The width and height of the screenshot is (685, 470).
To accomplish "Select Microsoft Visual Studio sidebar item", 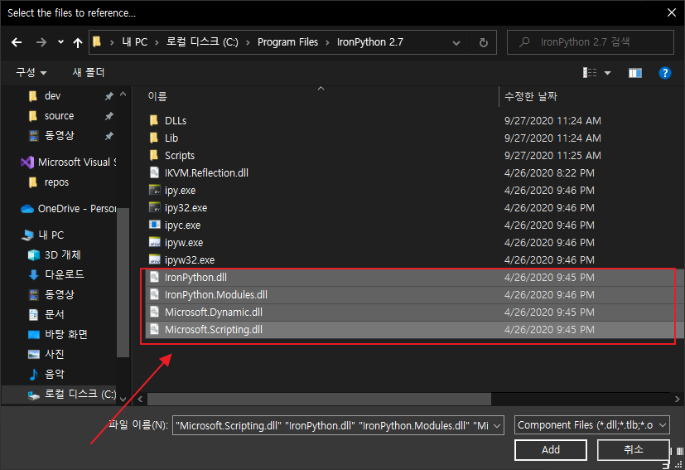I will pos(69,162).
